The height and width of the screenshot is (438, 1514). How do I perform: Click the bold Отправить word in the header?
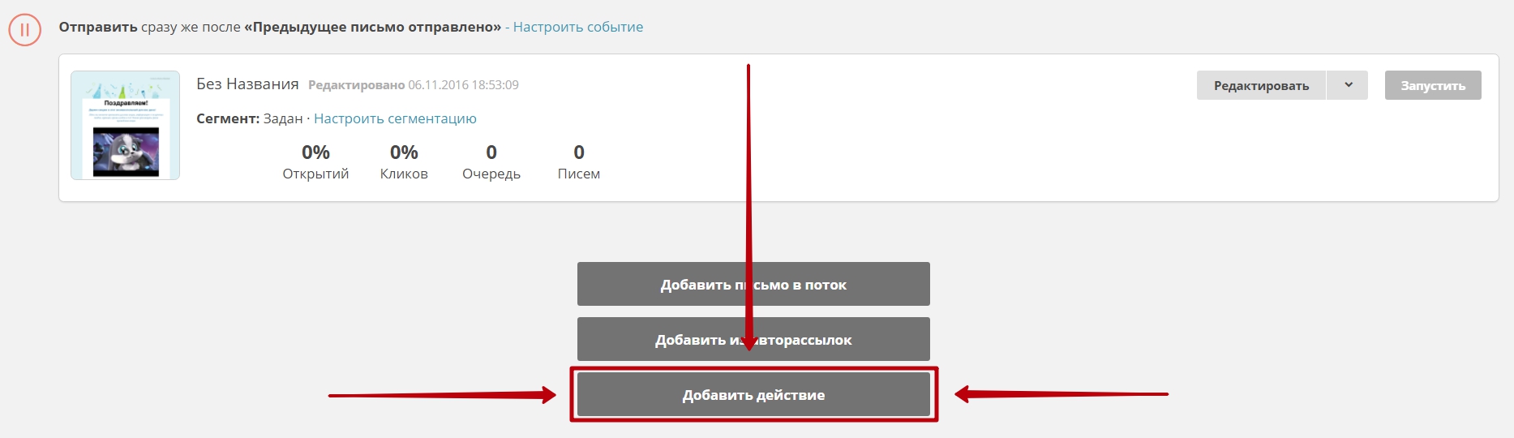pyautogui.click(x=97, y=27)
